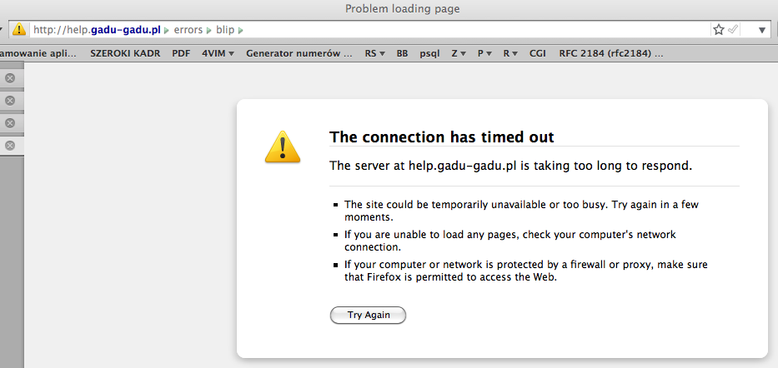Expand the RS bookmarks folder
The width and height of the screenshot is (778, 368).
tap(374, 53)
